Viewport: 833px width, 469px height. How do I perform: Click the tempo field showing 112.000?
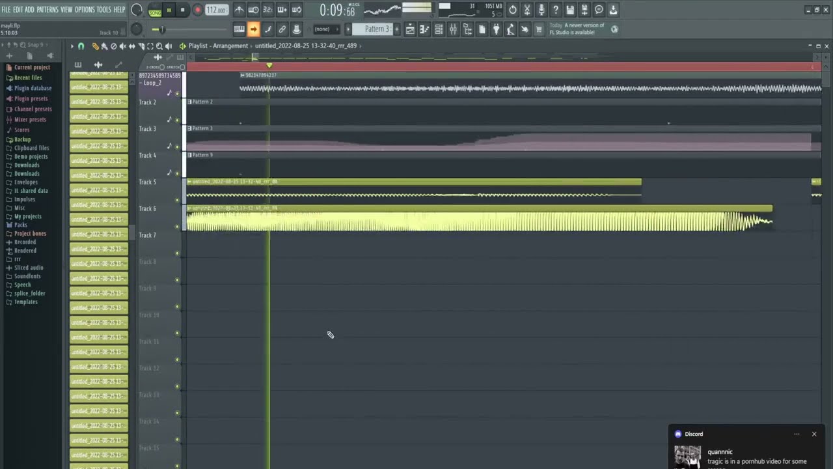[217, 10]
